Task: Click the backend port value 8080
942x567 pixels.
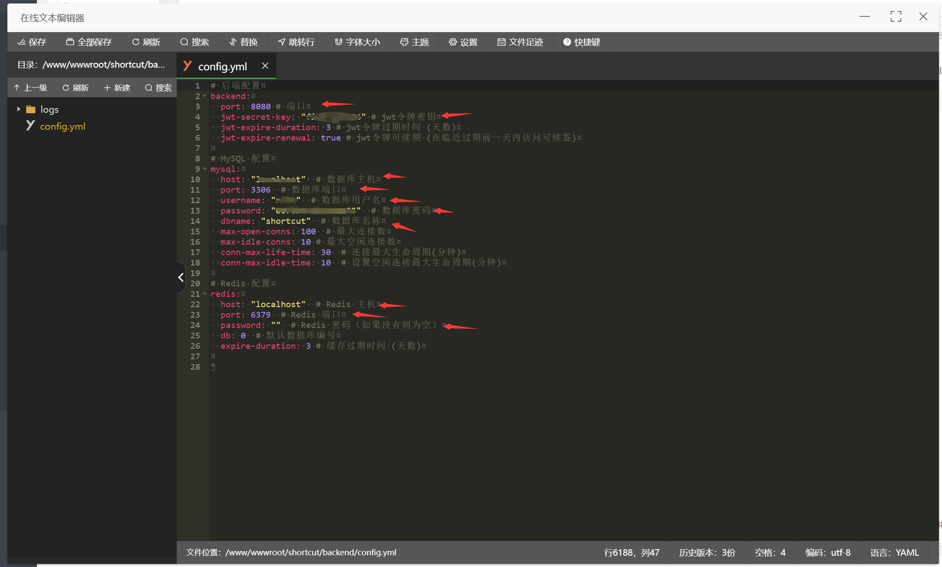Action: tap(261, 106)
